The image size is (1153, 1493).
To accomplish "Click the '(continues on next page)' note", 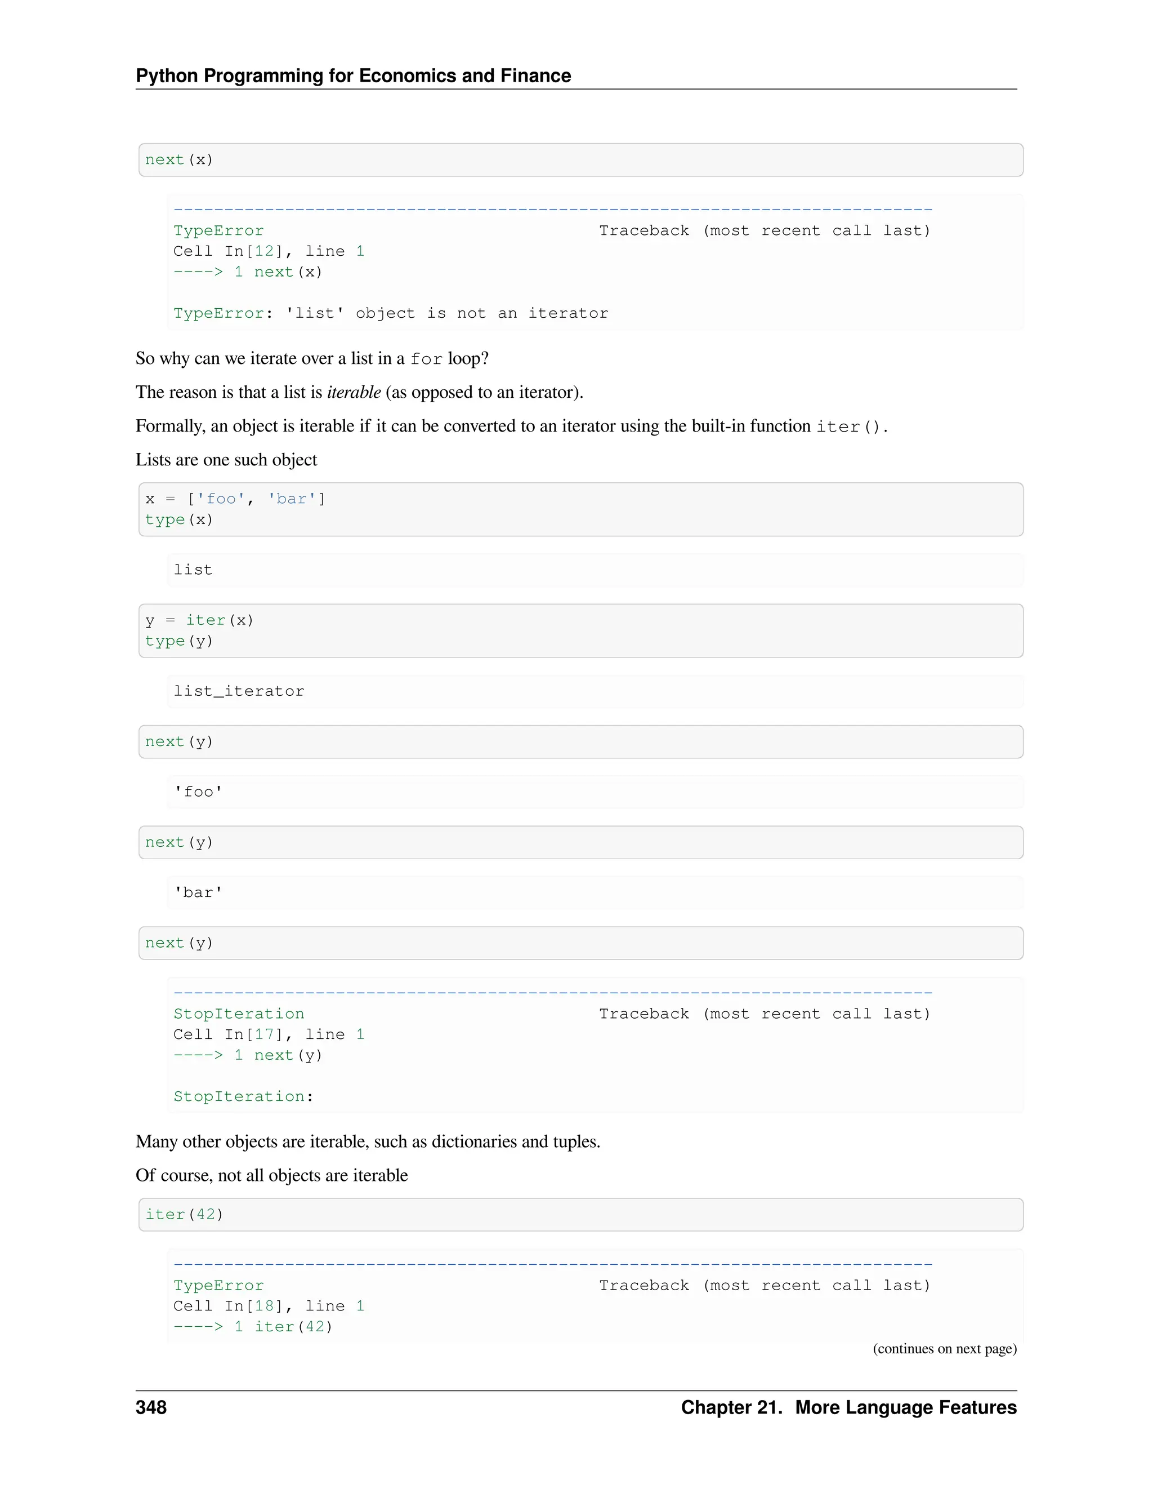I will pos(945,1349).
